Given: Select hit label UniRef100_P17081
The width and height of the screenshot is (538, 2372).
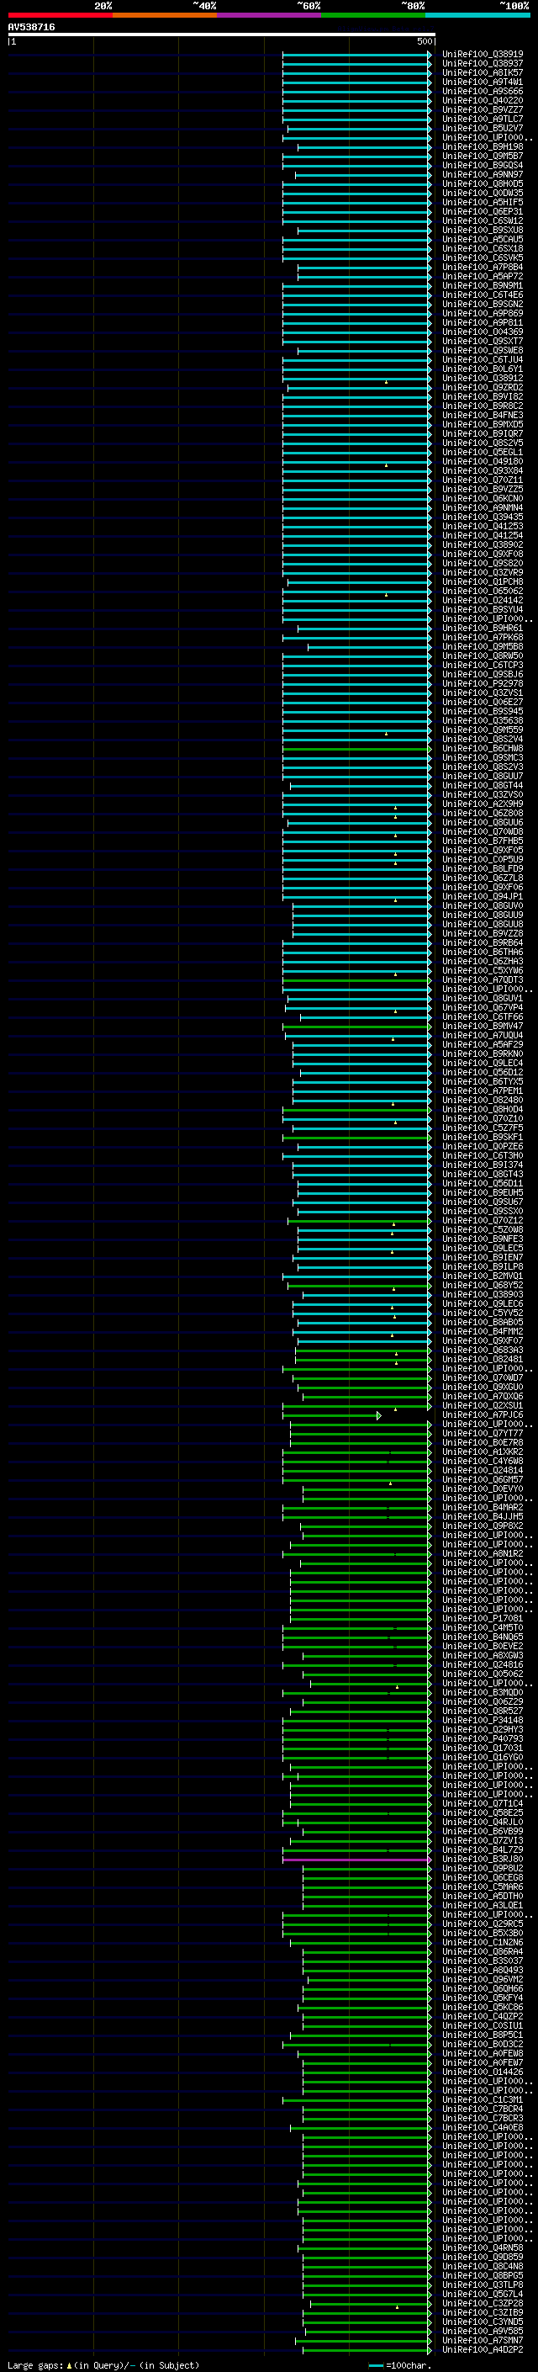Looking at the screenshot, I should (x=482, y=1619).
